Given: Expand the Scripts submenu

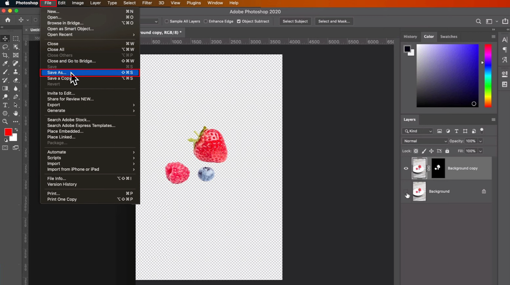Looking at the screenshot, I should (90, 158).
